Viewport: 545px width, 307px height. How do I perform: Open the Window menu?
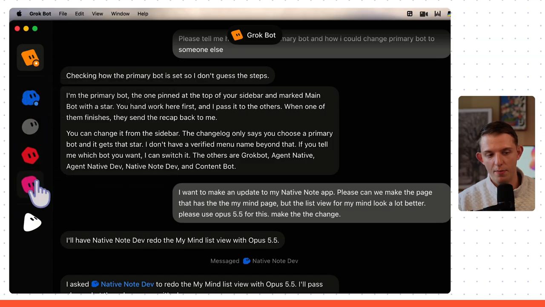click(120, 14)
